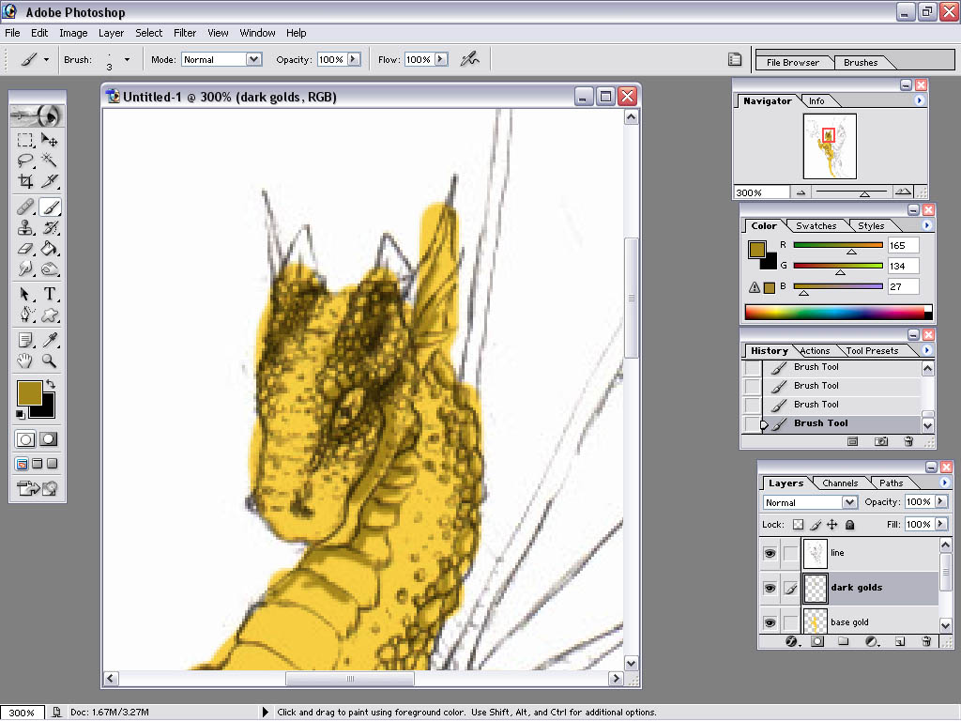The width and height of the screenshot is (961, 721).
Task: Open the Swatches tab
Action: [x=816, y=226]
